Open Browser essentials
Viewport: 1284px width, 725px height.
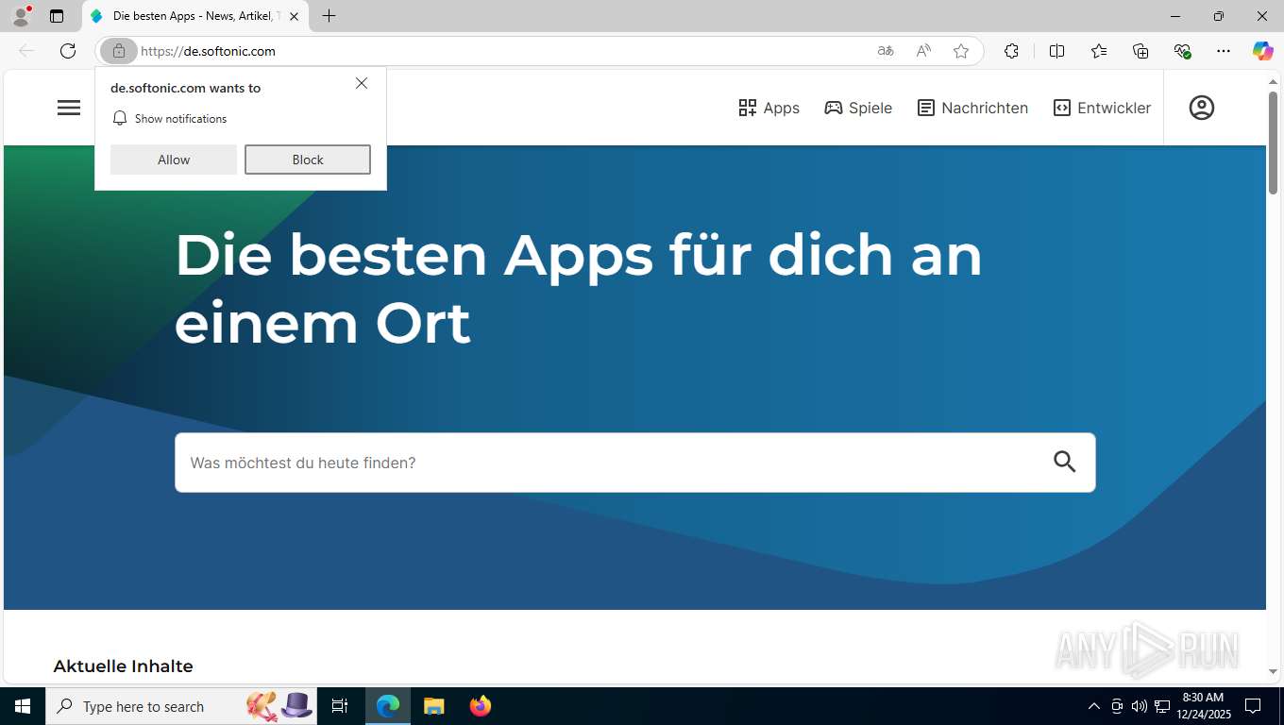pyautogui.click(x=1182, y=51)
